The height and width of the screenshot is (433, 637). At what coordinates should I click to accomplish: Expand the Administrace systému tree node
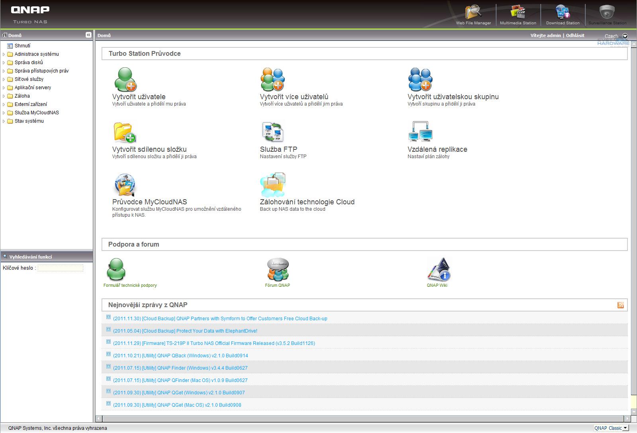[x=4, y=54]
